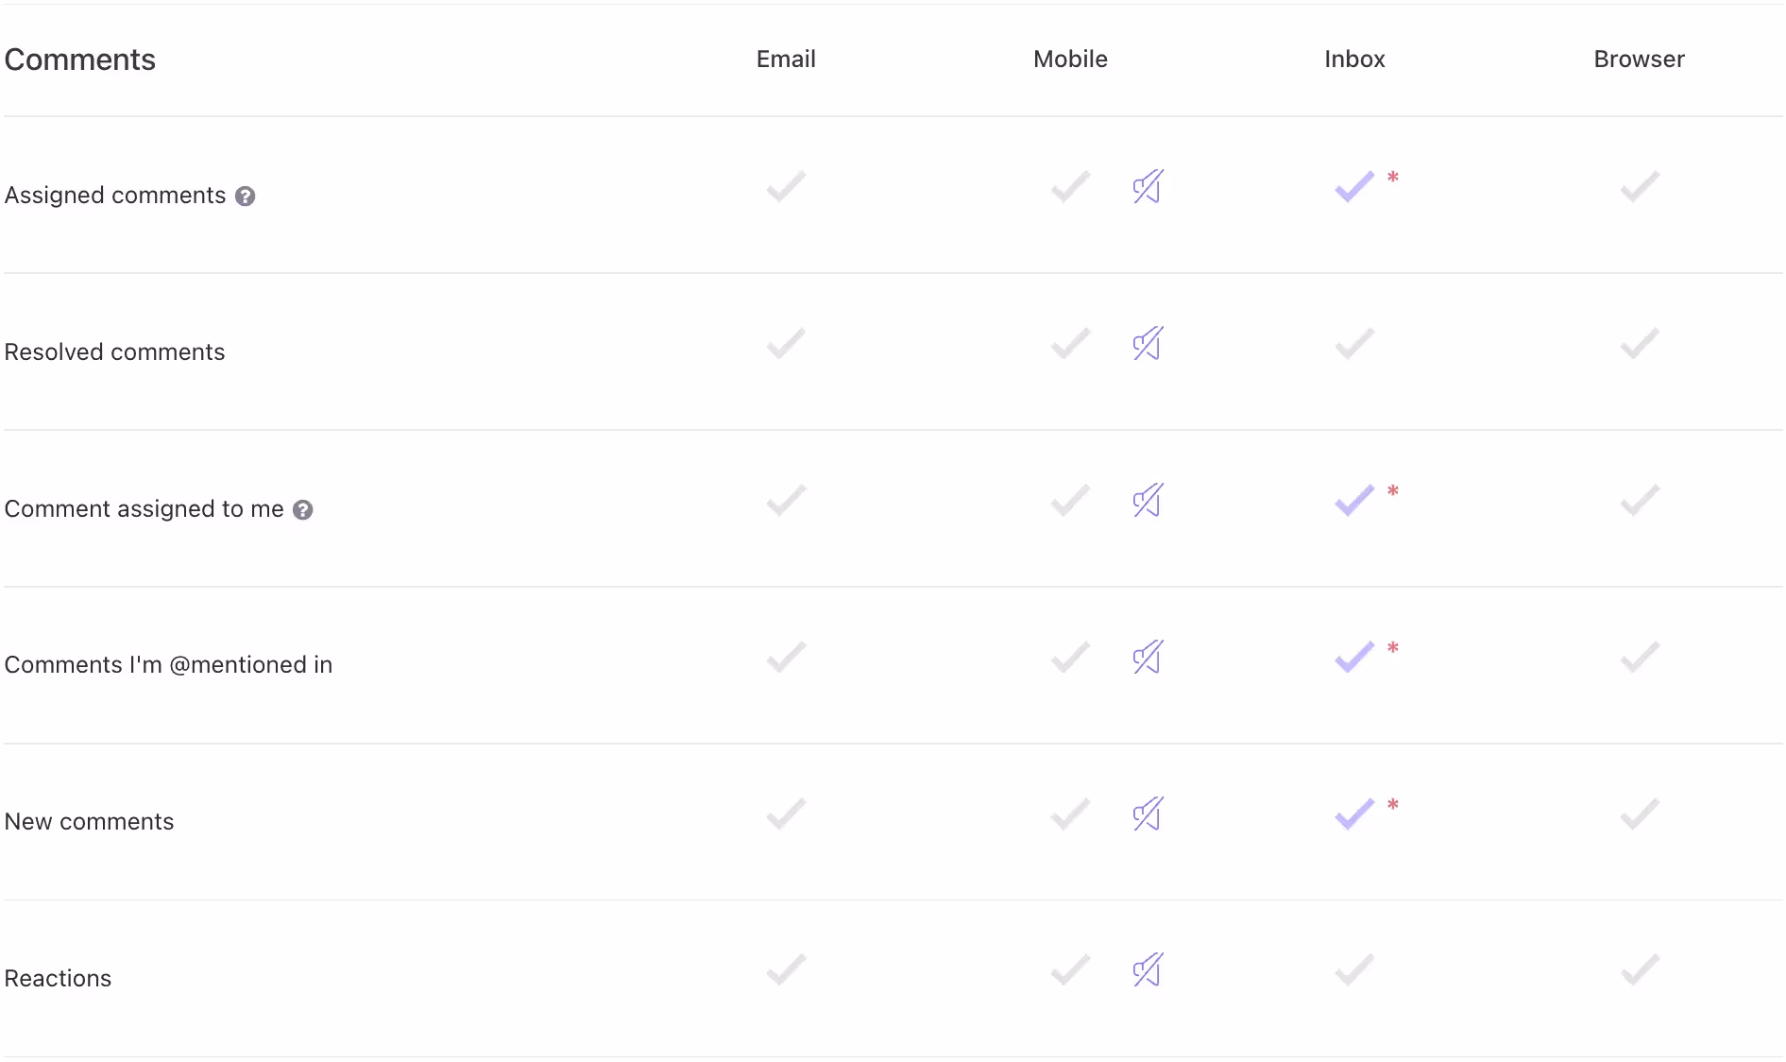The height and width of the screenshot is (1062, 1786).
Task: Mute mobile notifications for Comments I'm @mentioned in
Action: pos(1147,658)
